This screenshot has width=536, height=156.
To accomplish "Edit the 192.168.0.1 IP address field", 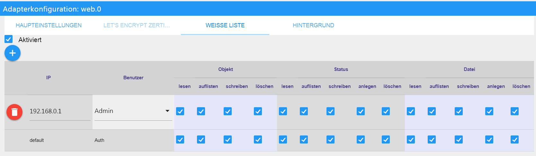I will pos(59,111).
